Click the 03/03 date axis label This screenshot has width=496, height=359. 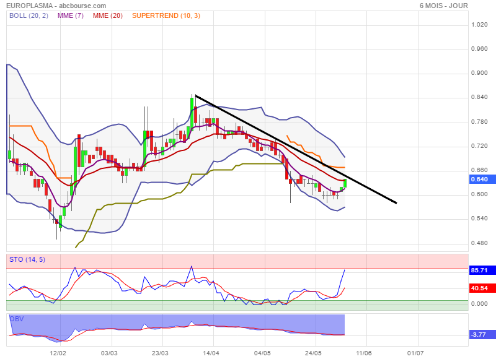point(109,353)
